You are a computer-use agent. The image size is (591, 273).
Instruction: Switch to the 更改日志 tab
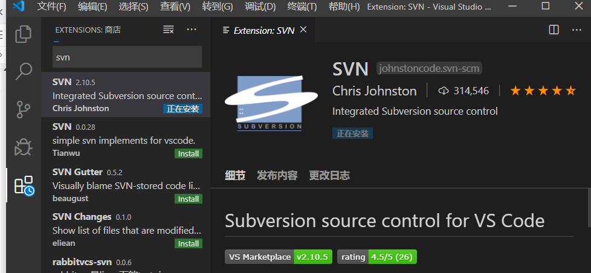coord(329,175)
